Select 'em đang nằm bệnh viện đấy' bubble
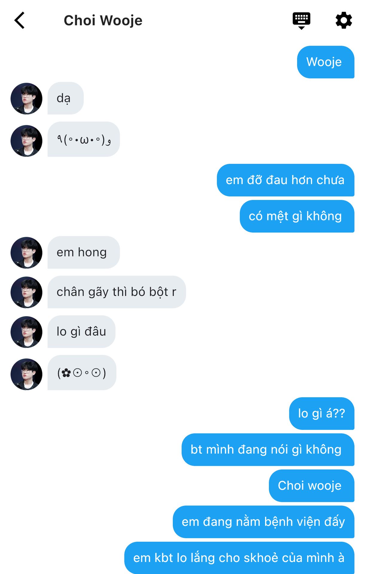 [263, 522]
